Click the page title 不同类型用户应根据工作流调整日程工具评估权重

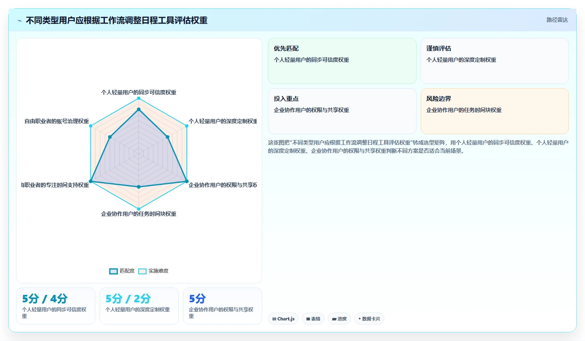[x=116, y=20]
